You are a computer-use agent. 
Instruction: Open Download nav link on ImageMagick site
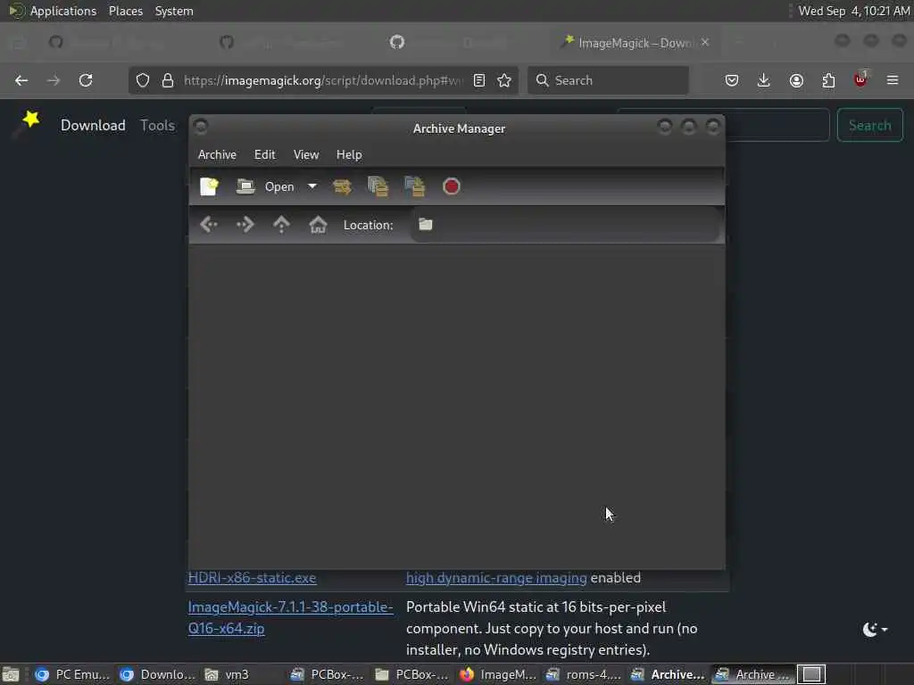tap(93, 125)
